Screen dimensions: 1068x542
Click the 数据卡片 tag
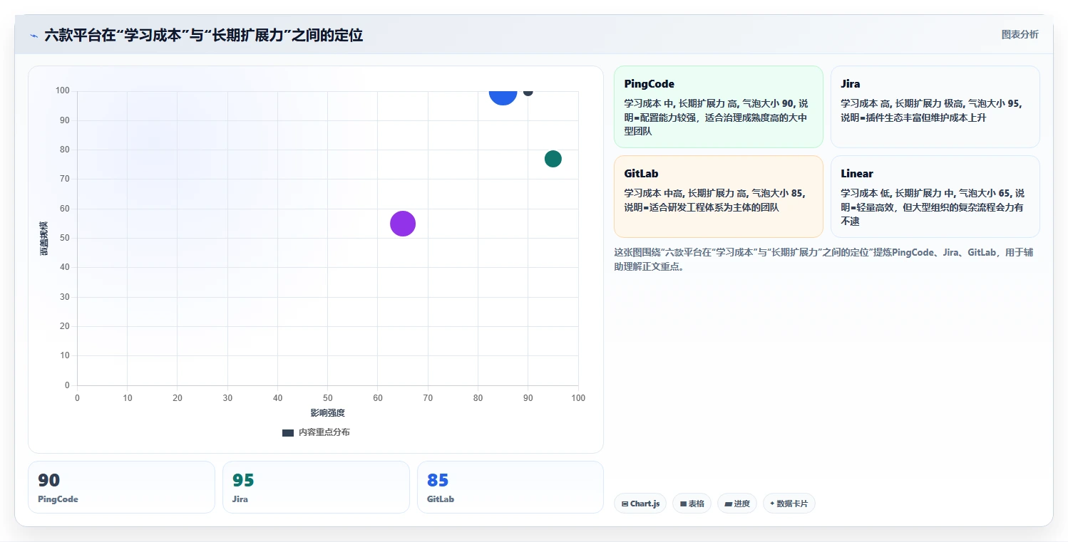coord(789,504)
